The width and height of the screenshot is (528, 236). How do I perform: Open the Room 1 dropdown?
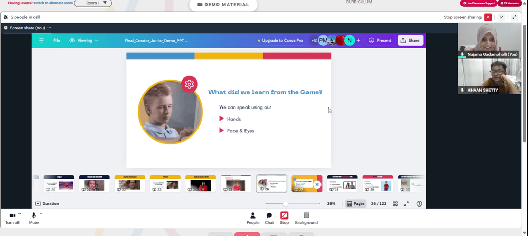(93, 3)
